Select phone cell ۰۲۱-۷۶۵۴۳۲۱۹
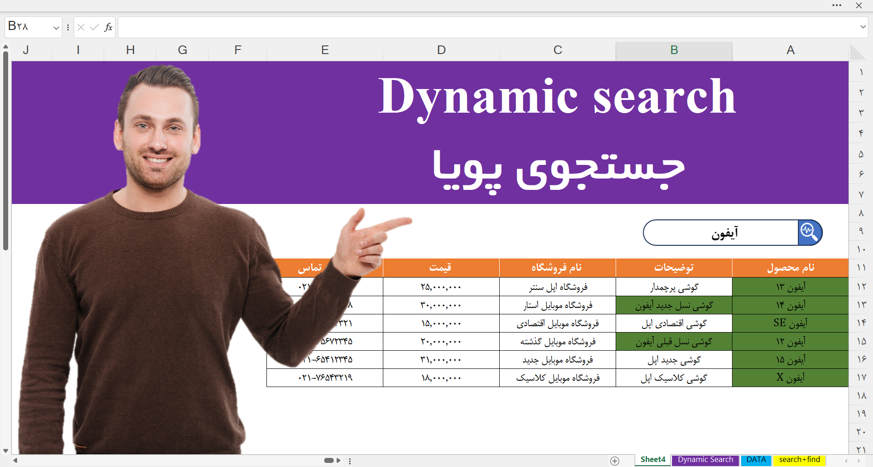 pos(325,378)
